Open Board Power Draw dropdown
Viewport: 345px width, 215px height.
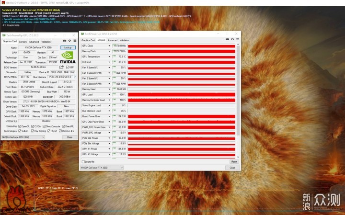coord(109,116)
